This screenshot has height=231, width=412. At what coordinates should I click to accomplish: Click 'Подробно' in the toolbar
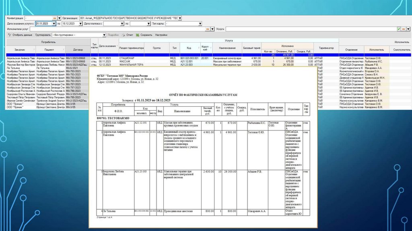[x=113, y=35]
